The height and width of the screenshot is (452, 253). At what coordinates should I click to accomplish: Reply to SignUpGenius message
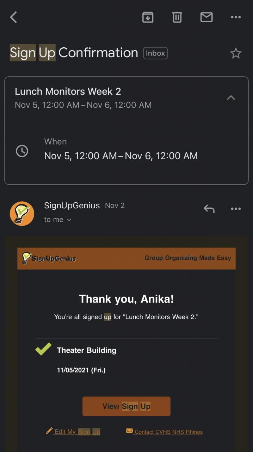(x=209, y=209)
